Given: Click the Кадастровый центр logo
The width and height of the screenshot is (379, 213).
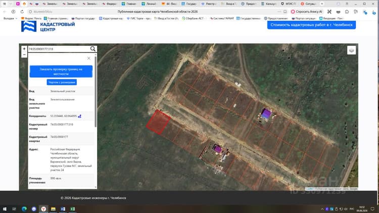Looking at the screenshot, I should tap(48, 27).
